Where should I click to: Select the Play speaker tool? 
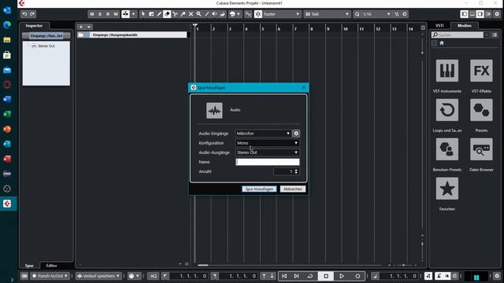point(214,14)
